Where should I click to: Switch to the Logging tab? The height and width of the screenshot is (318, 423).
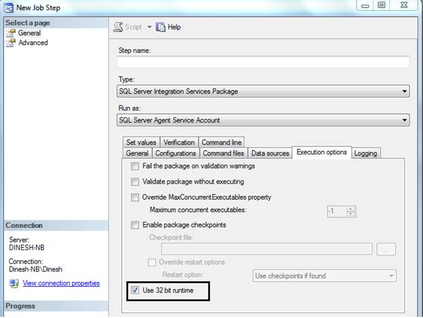365,153
